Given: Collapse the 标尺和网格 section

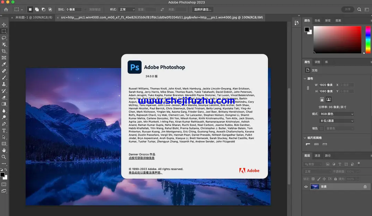Looking at the screenshot, I should pos(305,138).
